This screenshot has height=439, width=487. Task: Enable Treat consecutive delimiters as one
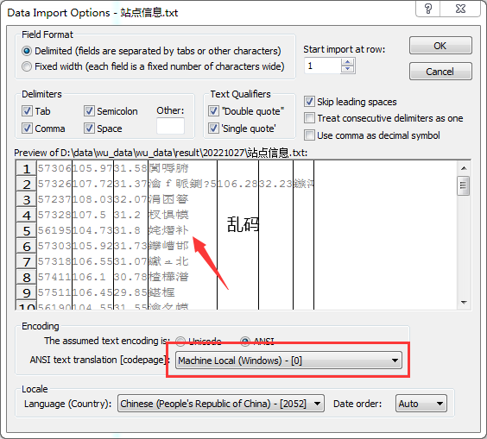[309, 118]
